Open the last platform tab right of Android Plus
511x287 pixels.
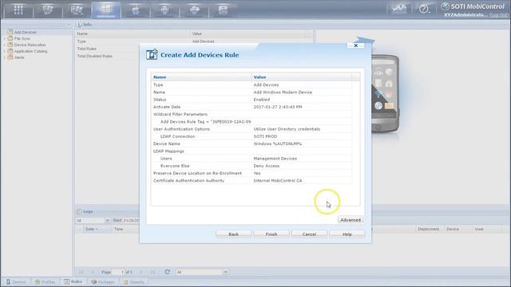223,10
